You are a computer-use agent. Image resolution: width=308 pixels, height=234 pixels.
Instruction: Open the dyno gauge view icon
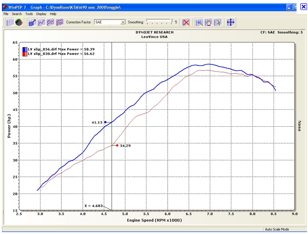click(19, 22)
